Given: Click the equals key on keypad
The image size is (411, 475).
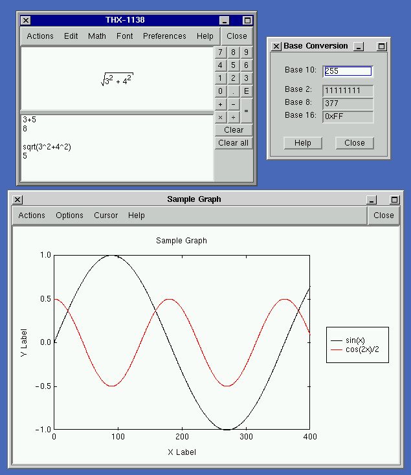Looking at the screenshot, I should click(246, 111).
